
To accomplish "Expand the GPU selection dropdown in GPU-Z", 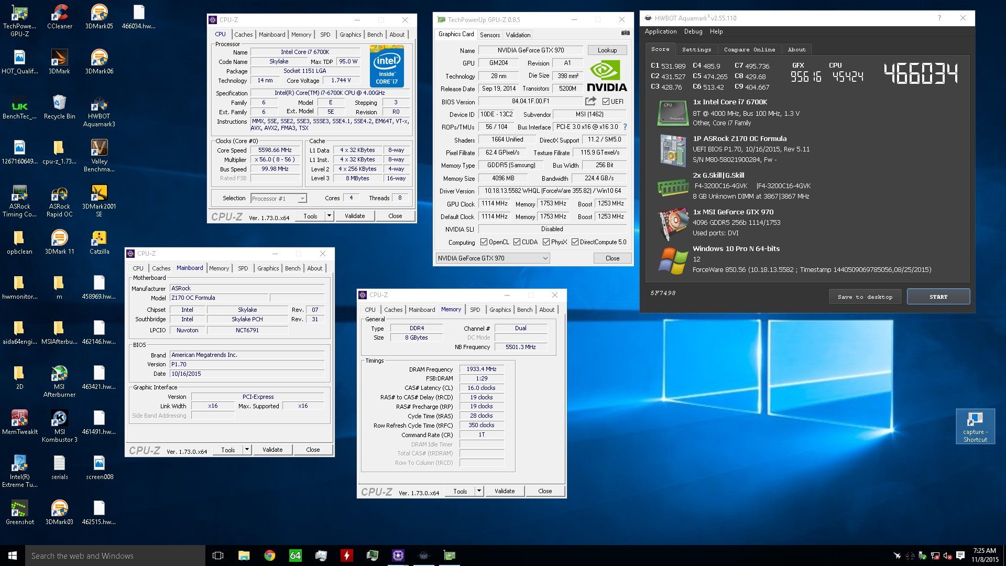I will point(493,258).
